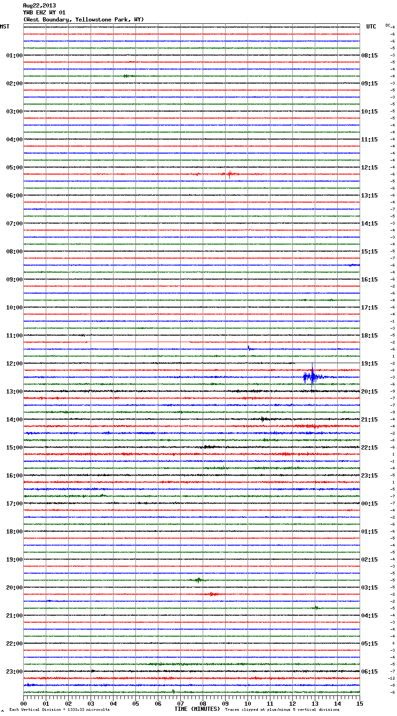Click the -12 DC offset value
The height and width of the screenshot is (716, 397).
392,678
